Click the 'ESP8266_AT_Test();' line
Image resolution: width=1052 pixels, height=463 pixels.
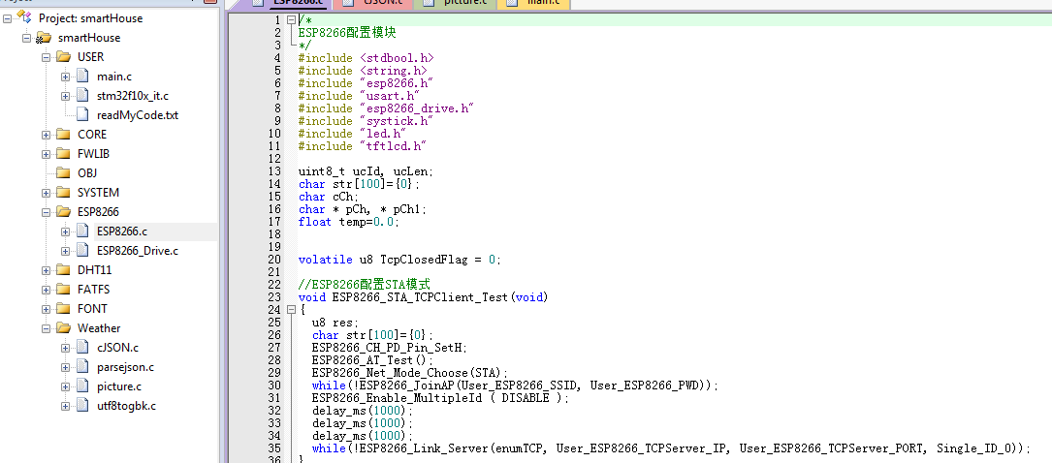373,359
